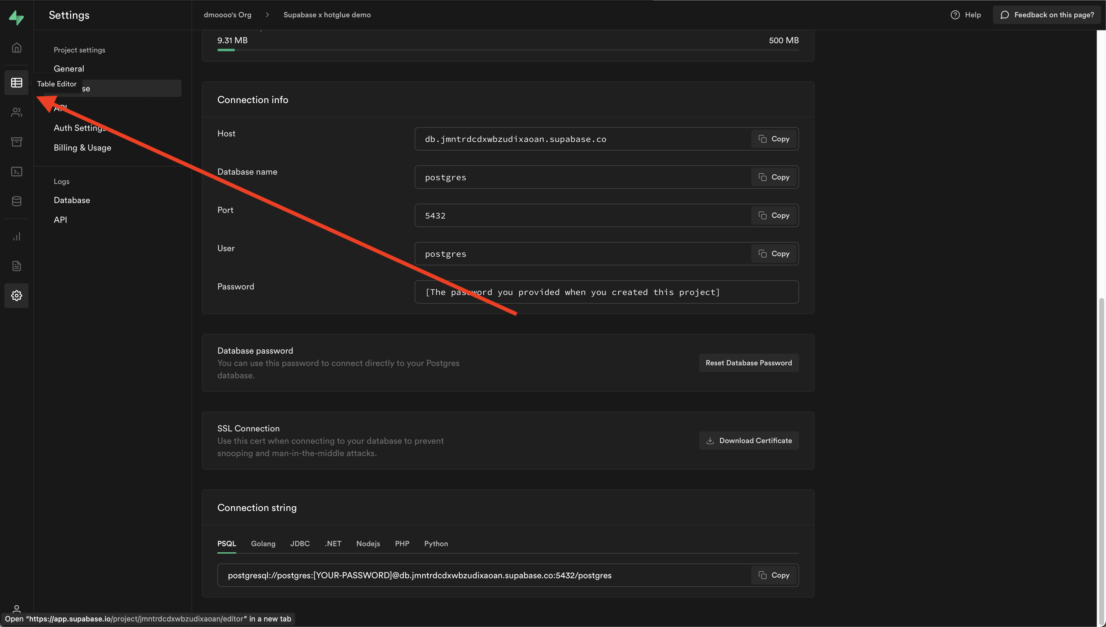Open the Settings gear icon

tap(16, 295)
